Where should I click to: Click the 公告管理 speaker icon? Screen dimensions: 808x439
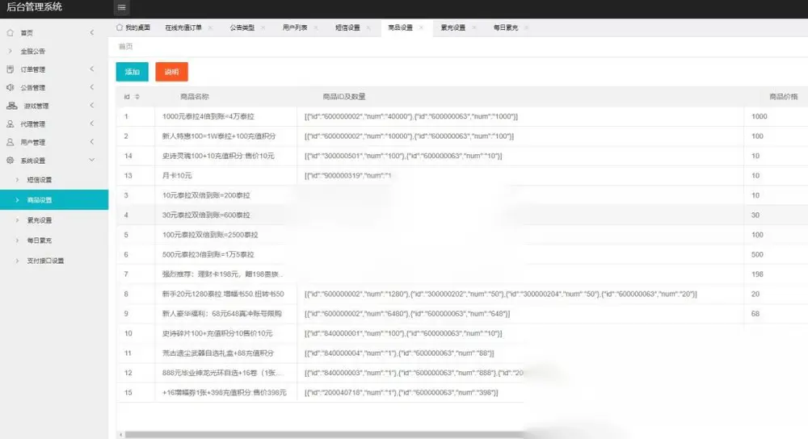point(11,87)
